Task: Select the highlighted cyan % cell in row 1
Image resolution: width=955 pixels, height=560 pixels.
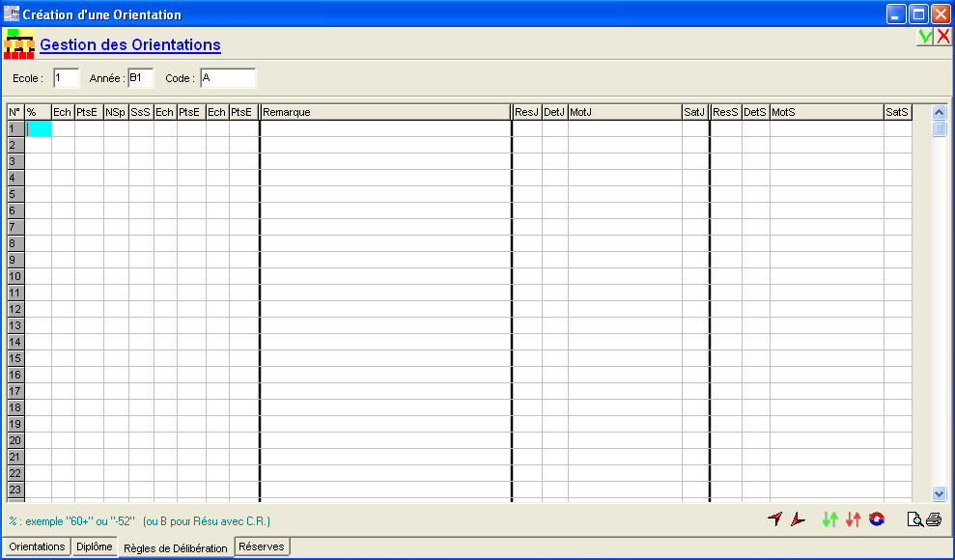Action: coord(38,128)
